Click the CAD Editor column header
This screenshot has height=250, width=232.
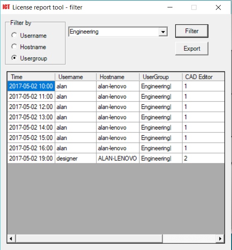(x=203, y=77)
